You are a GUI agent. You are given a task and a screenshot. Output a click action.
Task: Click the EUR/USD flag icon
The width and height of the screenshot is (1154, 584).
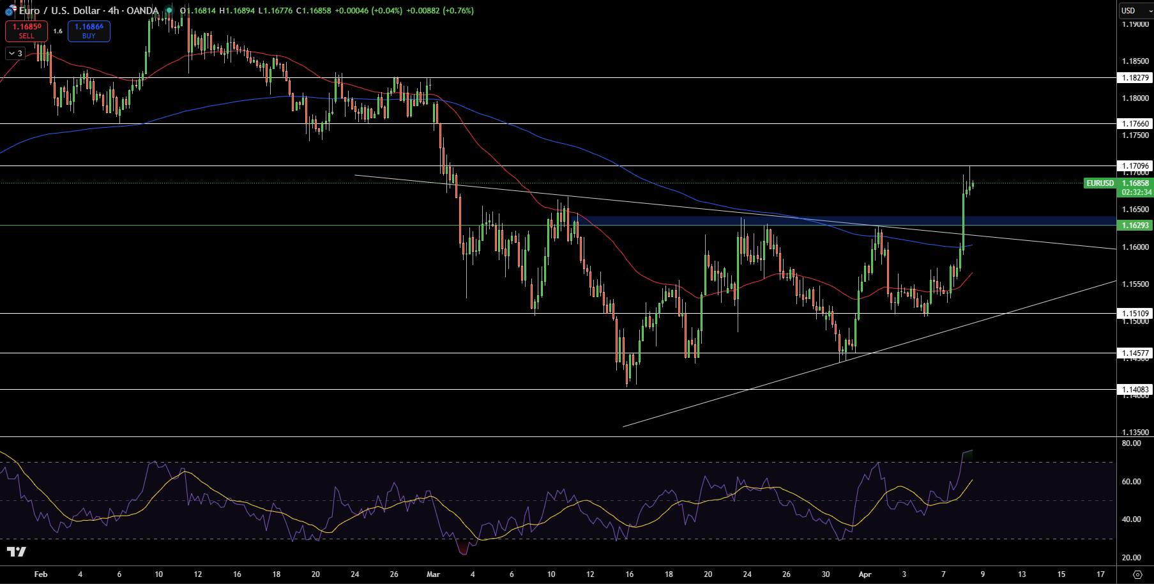point(10,10)
